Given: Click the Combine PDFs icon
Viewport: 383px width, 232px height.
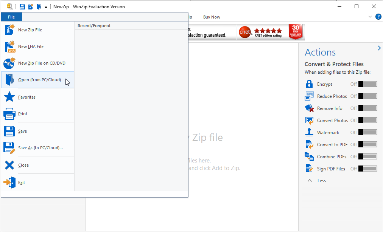Looking at the screenshot, I should click(x=309, y=156).
